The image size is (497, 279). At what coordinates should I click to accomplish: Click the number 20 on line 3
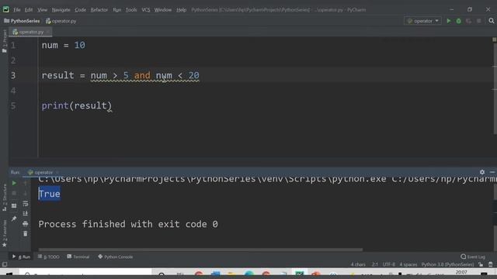(x=193, y=75)
